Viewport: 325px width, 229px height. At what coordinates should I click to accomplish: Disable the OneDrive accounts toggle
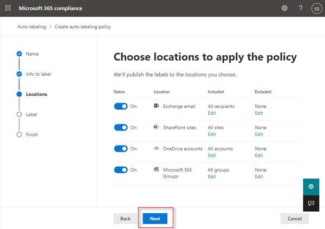coord(121,148)
